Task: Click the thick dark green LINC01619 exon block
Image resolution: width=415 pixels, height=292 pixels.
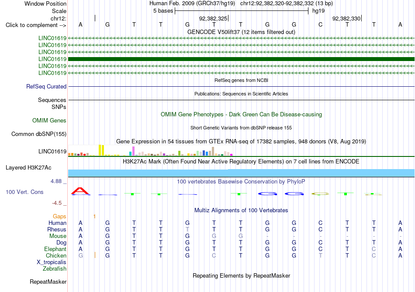Action: tap(242, 59)
